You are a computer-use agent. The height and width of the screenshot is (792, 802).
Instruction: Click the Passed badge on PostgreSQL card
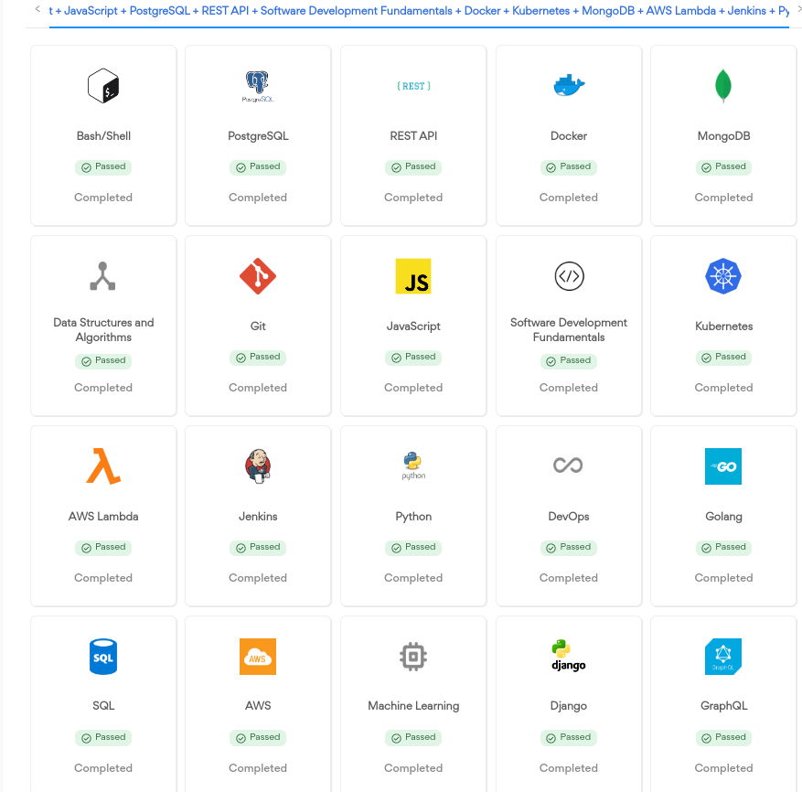tap(258, 166)
